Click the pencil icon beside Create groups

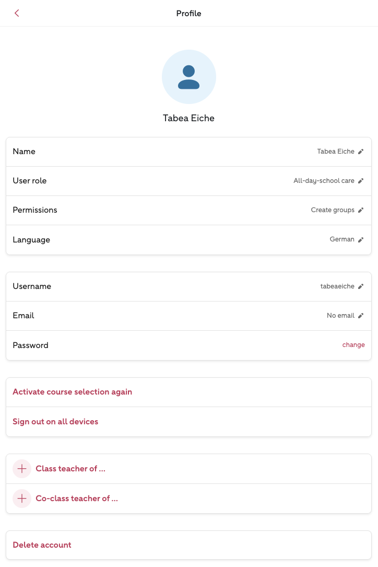pyautogui.click(x=361, y=210)
